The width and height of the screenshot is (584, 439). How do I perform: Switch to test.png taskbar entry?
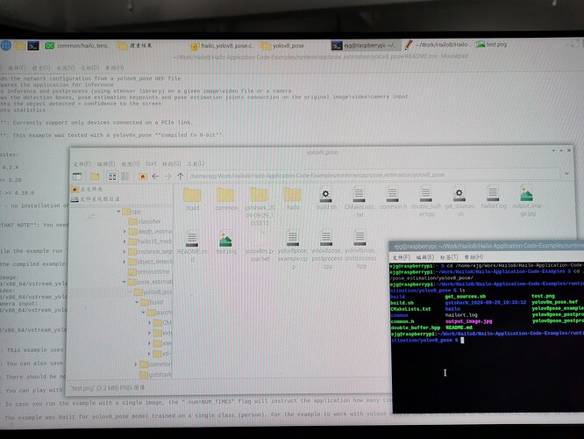[491, 45]
